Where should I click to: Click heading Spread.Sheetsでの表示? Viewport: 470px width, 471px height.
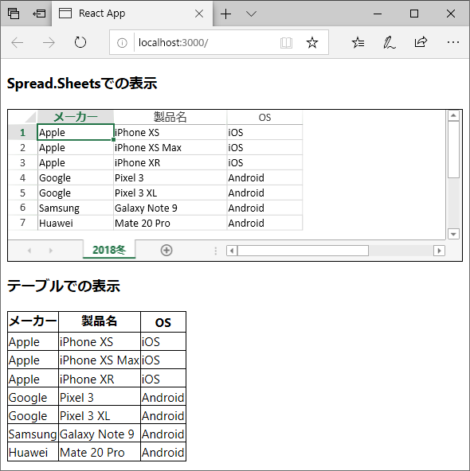[x=82, y=84]
